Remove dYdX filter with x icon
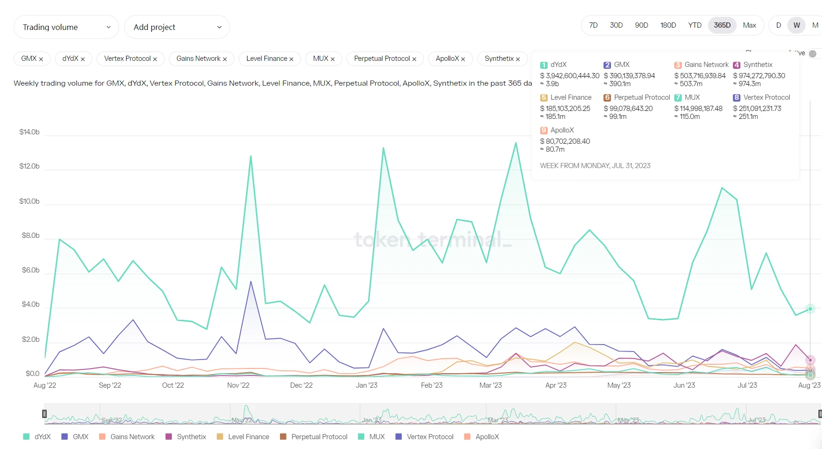 [83, 59]
